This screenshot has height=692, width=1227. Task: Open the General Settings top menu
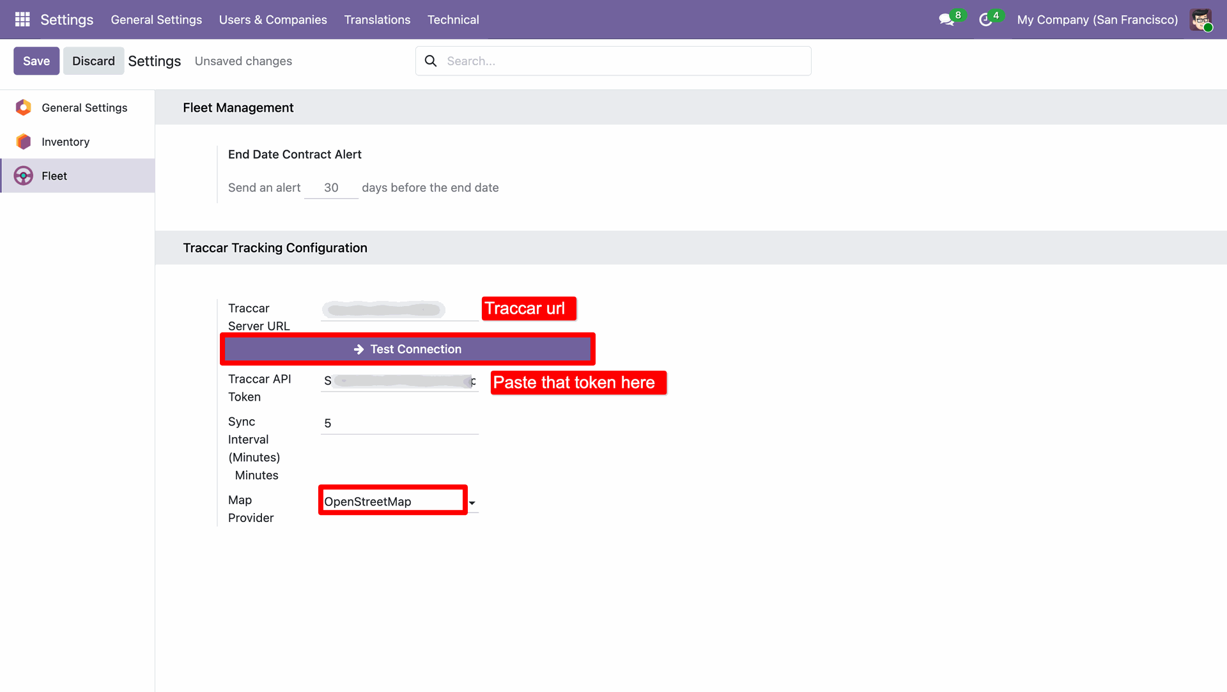(x=157, y=20)
